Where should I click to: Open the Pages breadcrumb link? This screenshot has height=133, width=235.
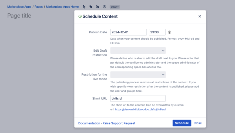click(39, 7)
